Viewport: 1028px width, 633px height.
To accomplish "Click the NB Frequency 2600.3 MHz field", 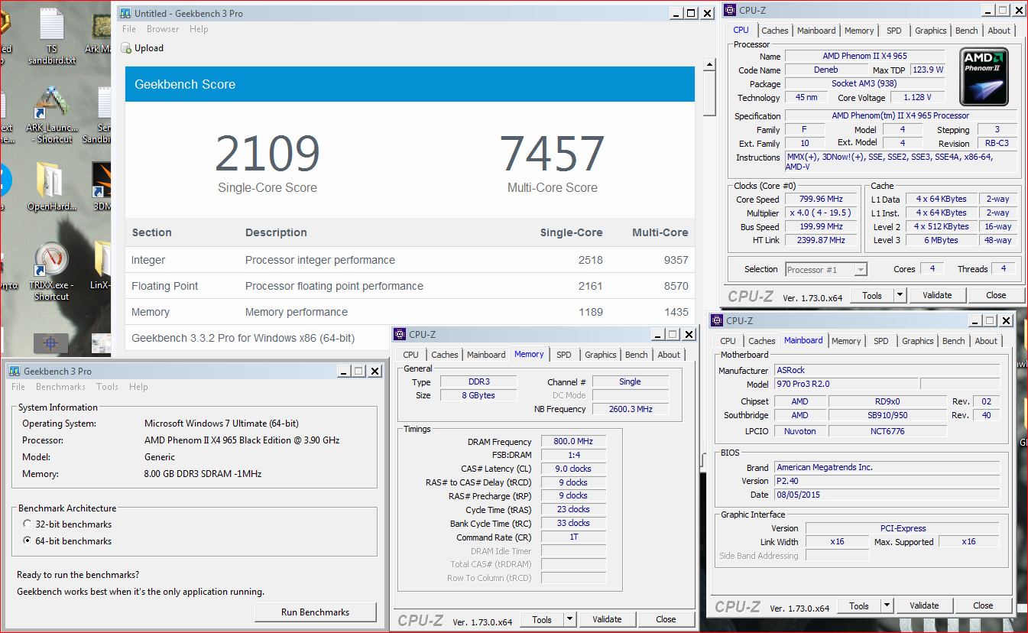I will [x=631, y=410].
